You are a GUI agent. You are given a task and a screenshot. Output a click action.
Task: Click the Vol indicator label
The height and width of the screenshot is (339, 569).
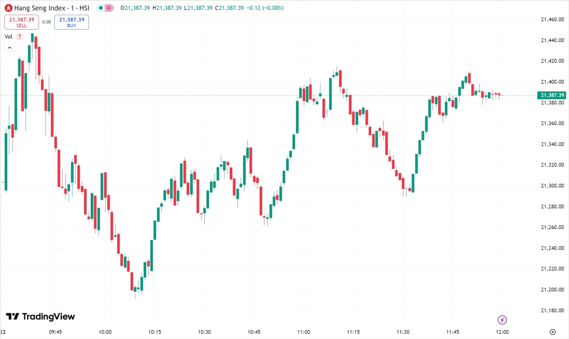[9, 37]
